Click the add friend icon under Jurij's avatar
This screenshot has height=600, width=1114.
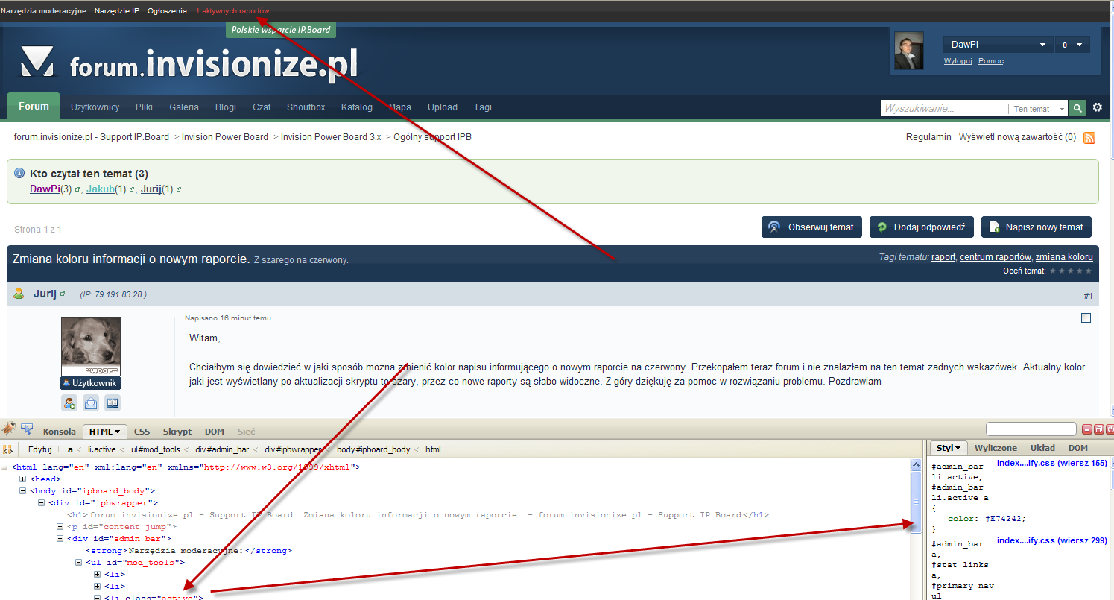[69, 402]
